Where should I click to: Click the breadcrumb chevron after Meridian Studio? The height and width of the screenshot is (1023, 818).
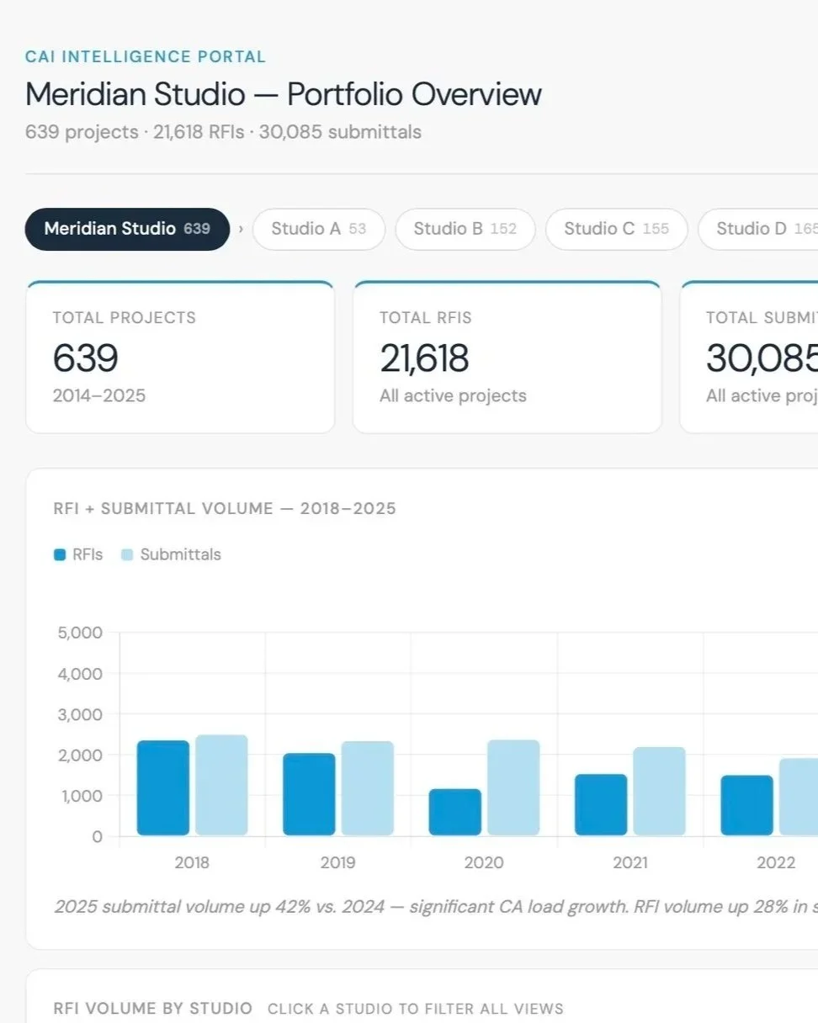point(241,229)
